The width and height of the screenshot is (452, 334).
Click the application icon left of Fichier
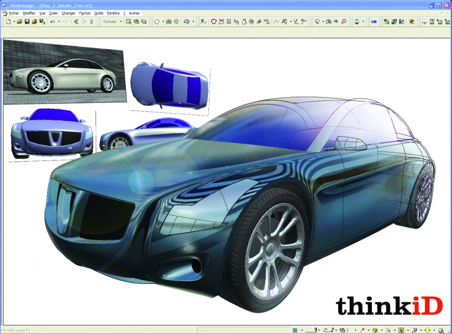tap(5, 13)
